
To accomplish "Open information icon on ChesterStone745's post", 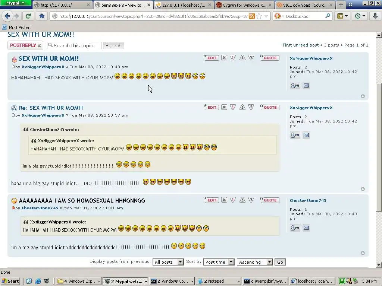I will [x=251, y=200].
